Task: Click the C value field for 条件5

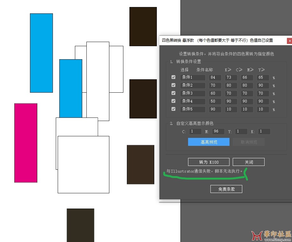Action: tap(231, 109)
